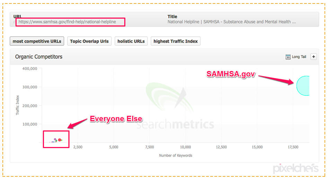Viewport: 329px width, 183px height.
Task: Click the 2,500 x-axis value
Action: [78, 147]
